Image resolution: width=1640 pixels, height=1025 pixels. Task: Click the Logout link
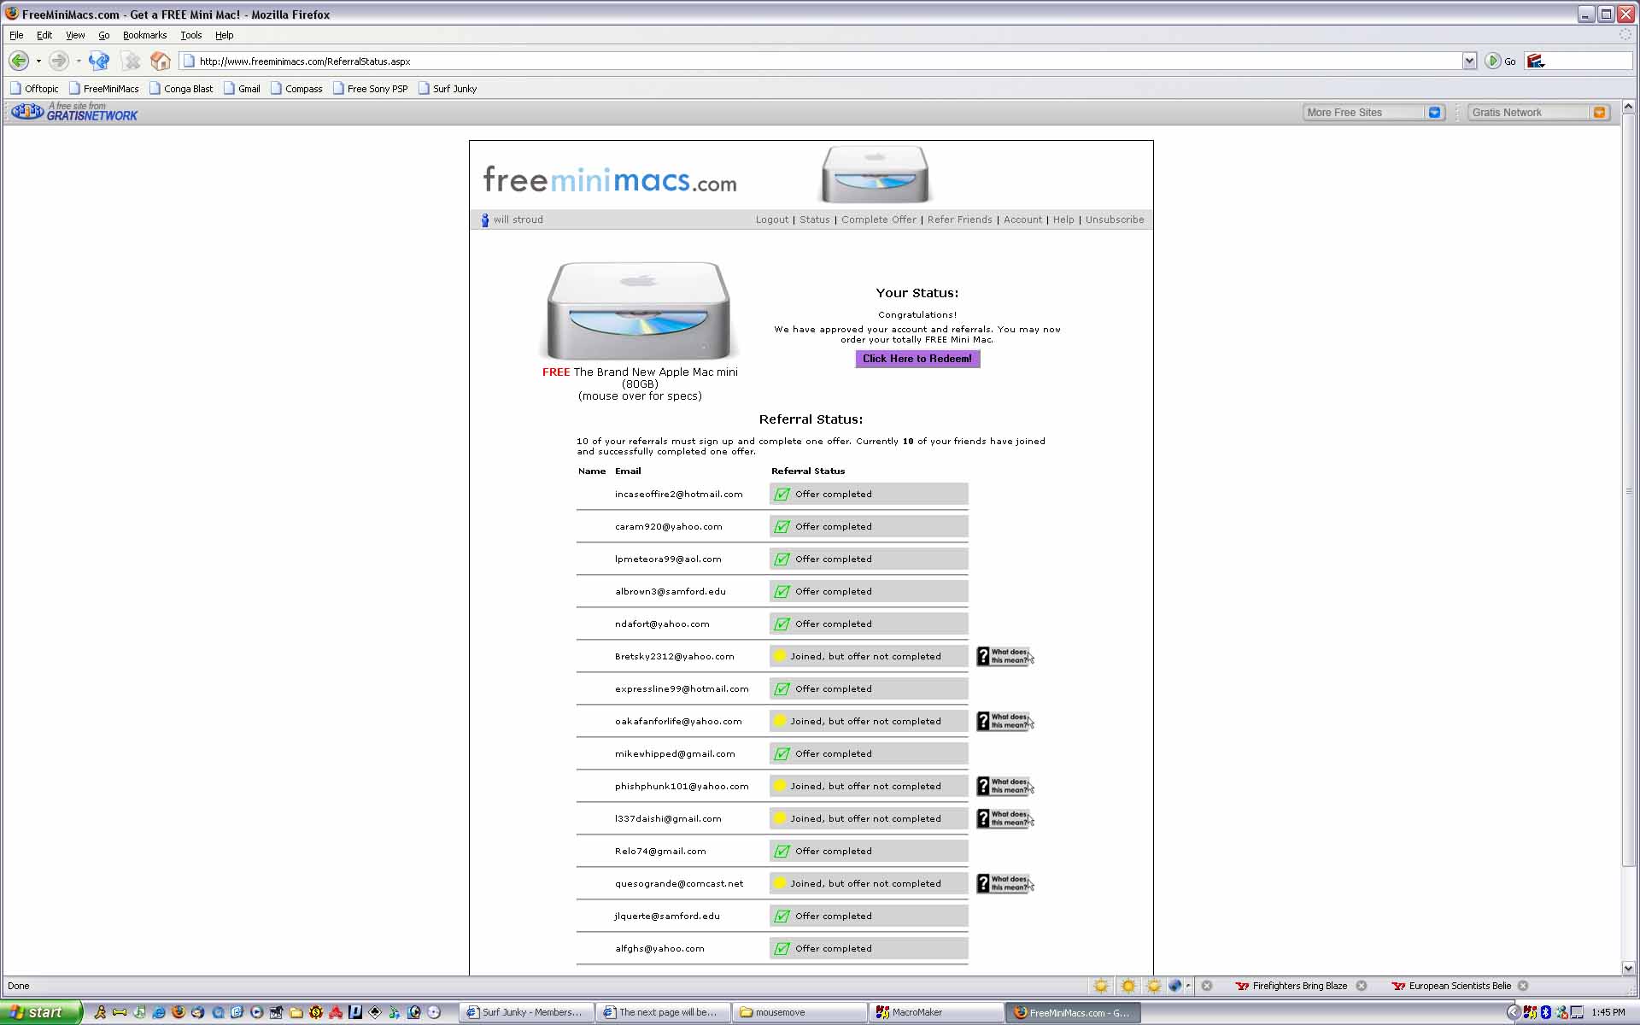(x=772, y=220)
